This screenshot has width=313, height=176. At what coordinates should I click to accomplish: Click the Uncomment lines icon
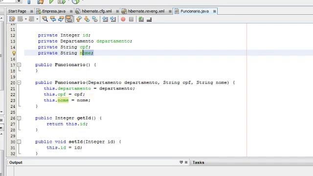click(x=149, y=20)
